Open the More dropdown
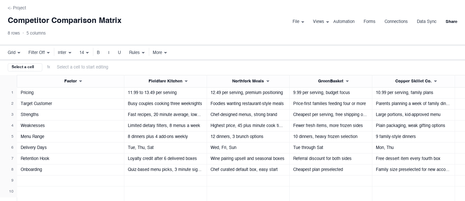The image size is (465, 201). pyautogui.click(x=160, y=53)
